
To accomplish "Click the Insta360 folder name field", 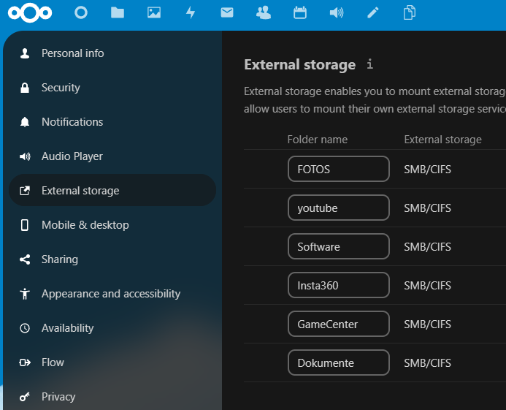I will (339, 285).
